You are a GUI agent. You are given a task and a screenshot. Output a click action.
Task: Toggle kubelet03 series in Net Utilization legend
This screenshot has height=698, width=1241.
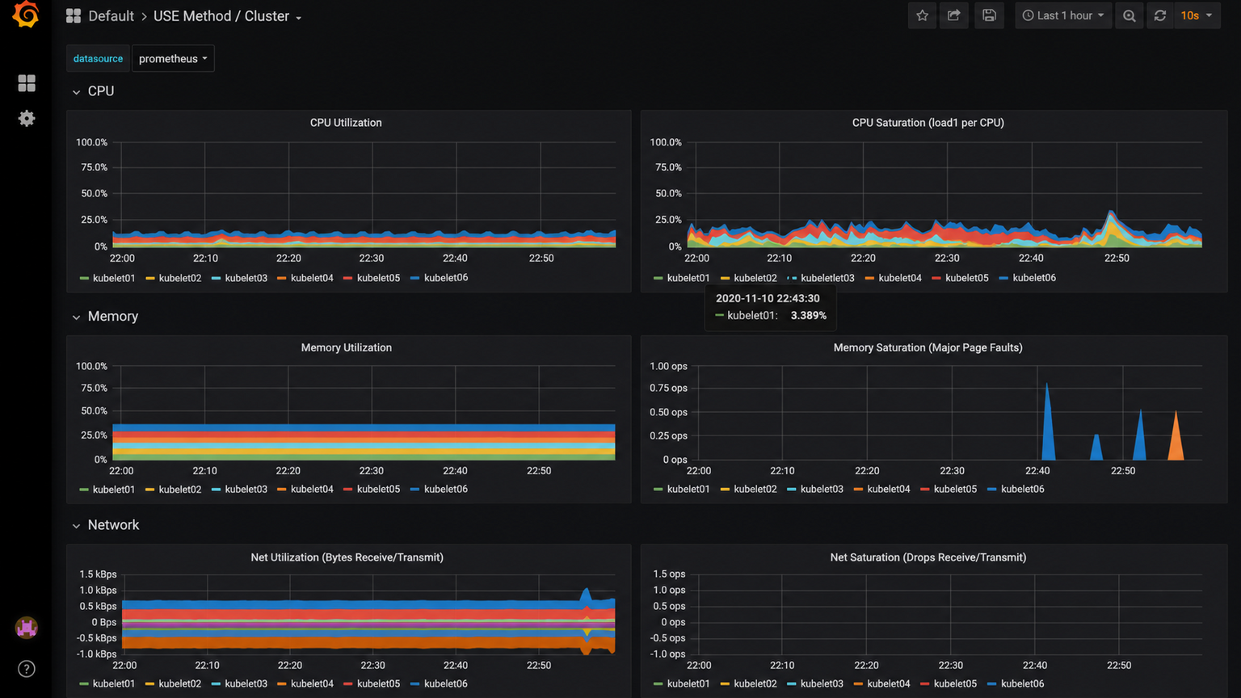[x=246, y=684]
